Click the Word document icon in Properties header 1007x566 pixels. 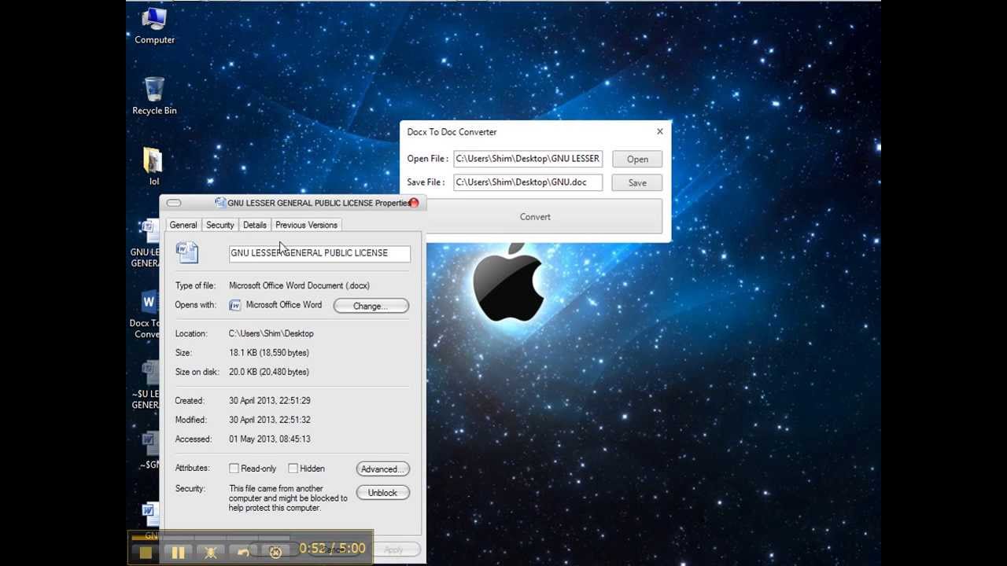coord(187,252)
